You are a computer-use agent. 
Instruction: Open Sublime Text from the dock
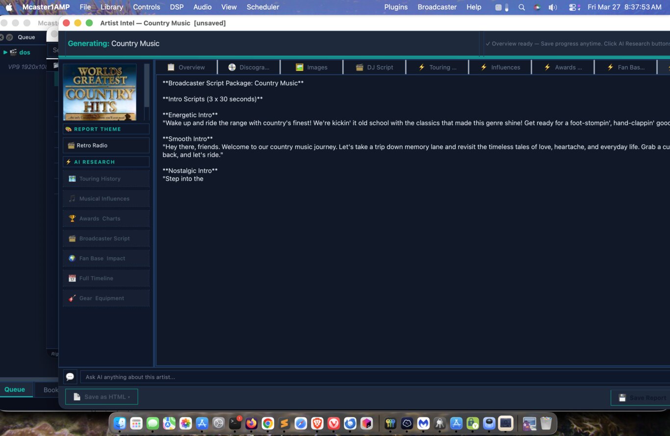coord(284,423)
